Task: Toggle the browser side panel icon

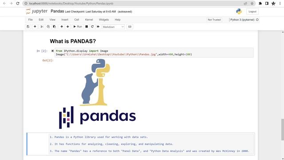Action: 267,4
